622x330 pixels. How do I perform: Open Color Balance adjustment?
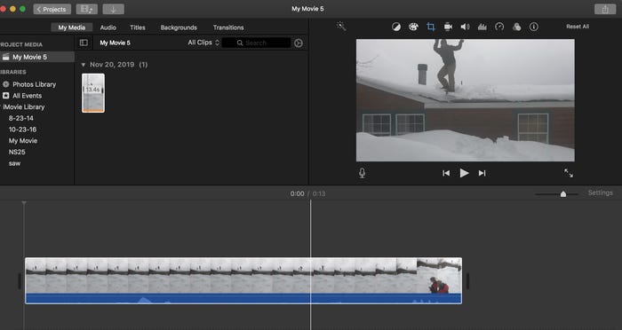[396, 27]
